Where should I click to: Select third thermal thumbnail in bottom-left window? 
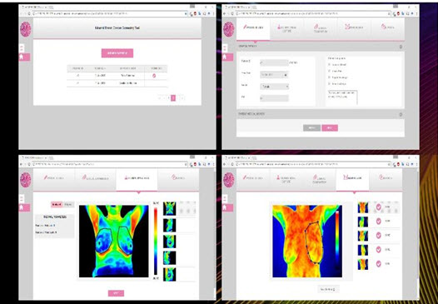pyautogui.click(x=170, y=242)
